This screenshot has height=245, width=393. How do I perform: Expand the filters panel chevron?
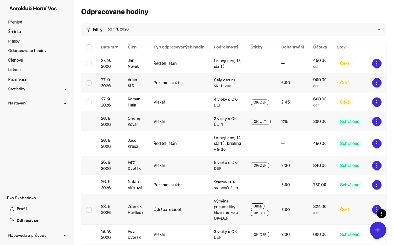(x=379, y=30)
